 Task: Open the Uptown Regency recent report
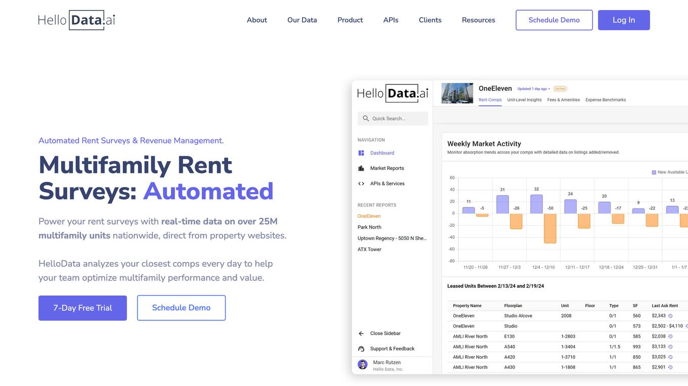click(392, 238)
